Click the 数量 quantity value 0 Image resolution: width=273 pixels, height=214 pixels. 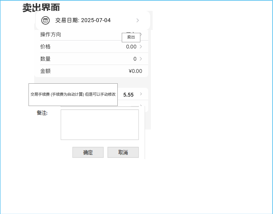tap(135, 58)
